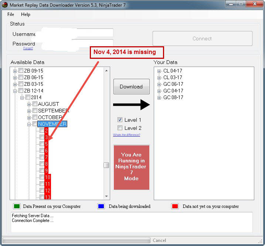The image size is (265, 246).
Task: Expand CL 04-17 in Your Data
Action: 159,71
